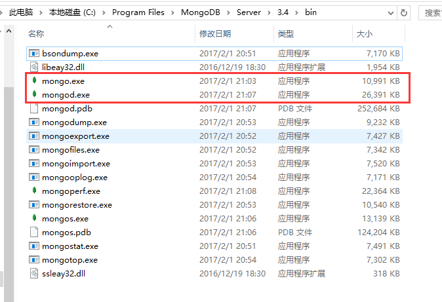Select the file name mongoimport.exe
442x302 pixels.
(x=76, y=164)
